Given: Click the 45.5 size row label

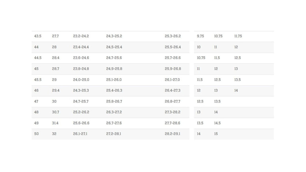Looking at the screenshot, I should point(38,80).
